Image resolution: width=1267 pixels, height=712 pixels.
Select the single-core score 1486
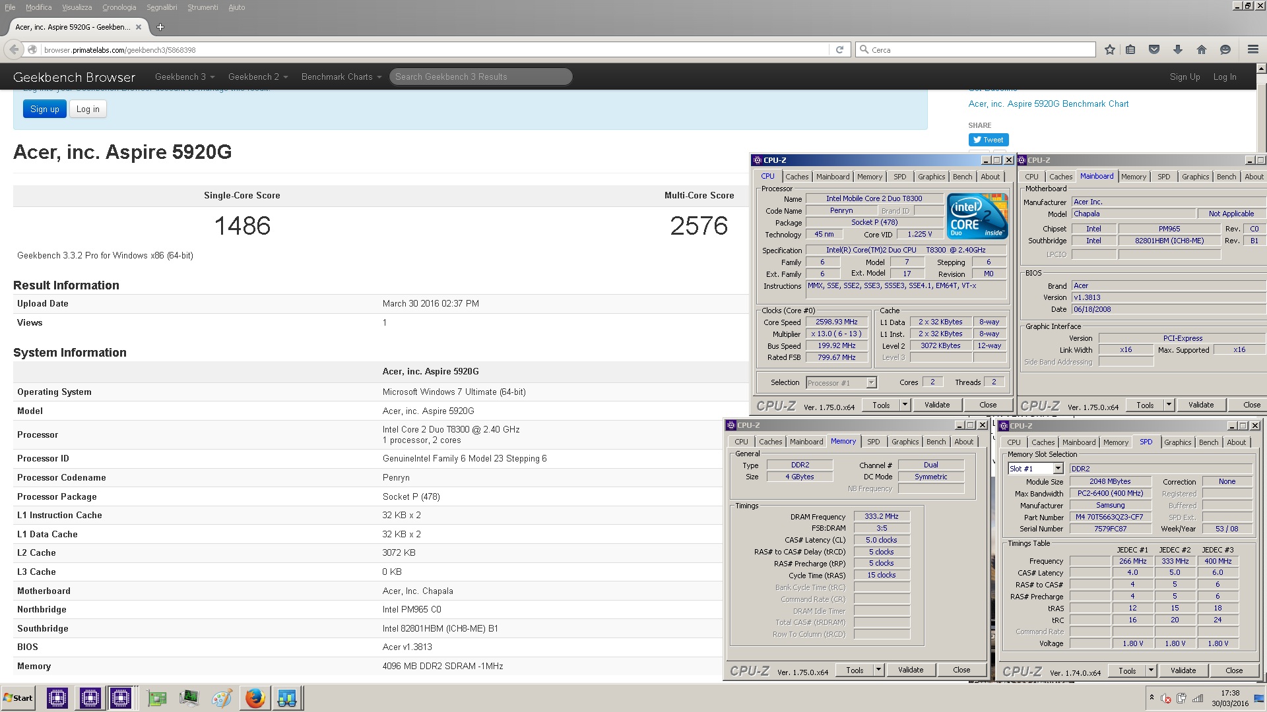(242, 226)
